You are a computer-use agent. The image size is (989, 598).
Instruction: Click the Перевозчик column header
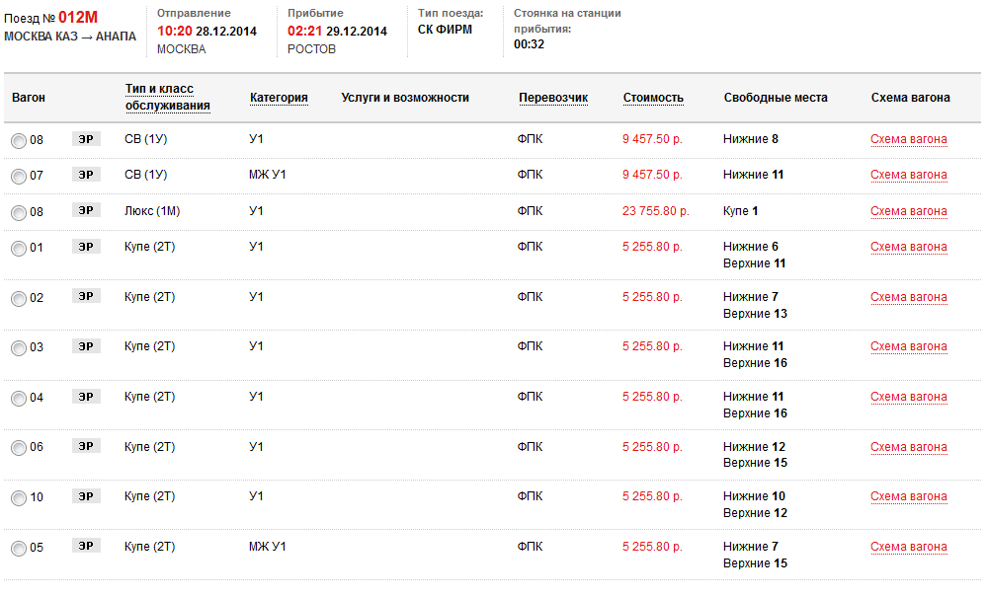click(x=553, y=98)
